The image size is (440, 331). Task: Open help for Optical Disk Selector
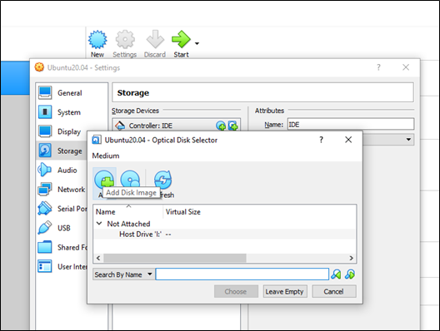click(322, 140)
